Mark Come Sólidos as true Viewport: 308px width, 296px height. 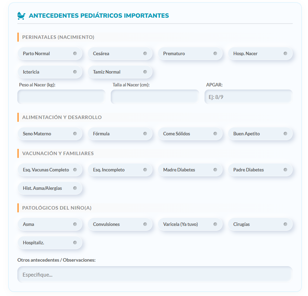[190, 134]
